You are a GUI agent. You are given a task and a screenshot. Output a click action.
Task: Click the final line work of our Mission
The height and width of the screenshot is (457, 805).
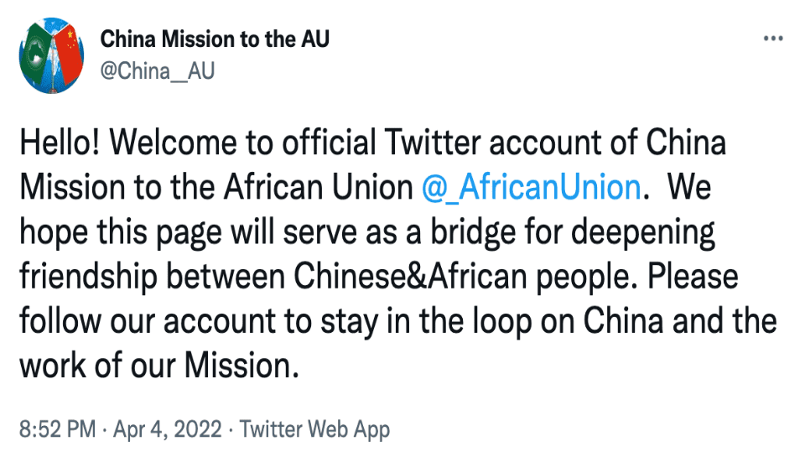coord(159,366)
